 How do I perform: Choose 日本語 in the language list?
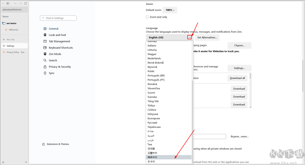click(151, 149)
